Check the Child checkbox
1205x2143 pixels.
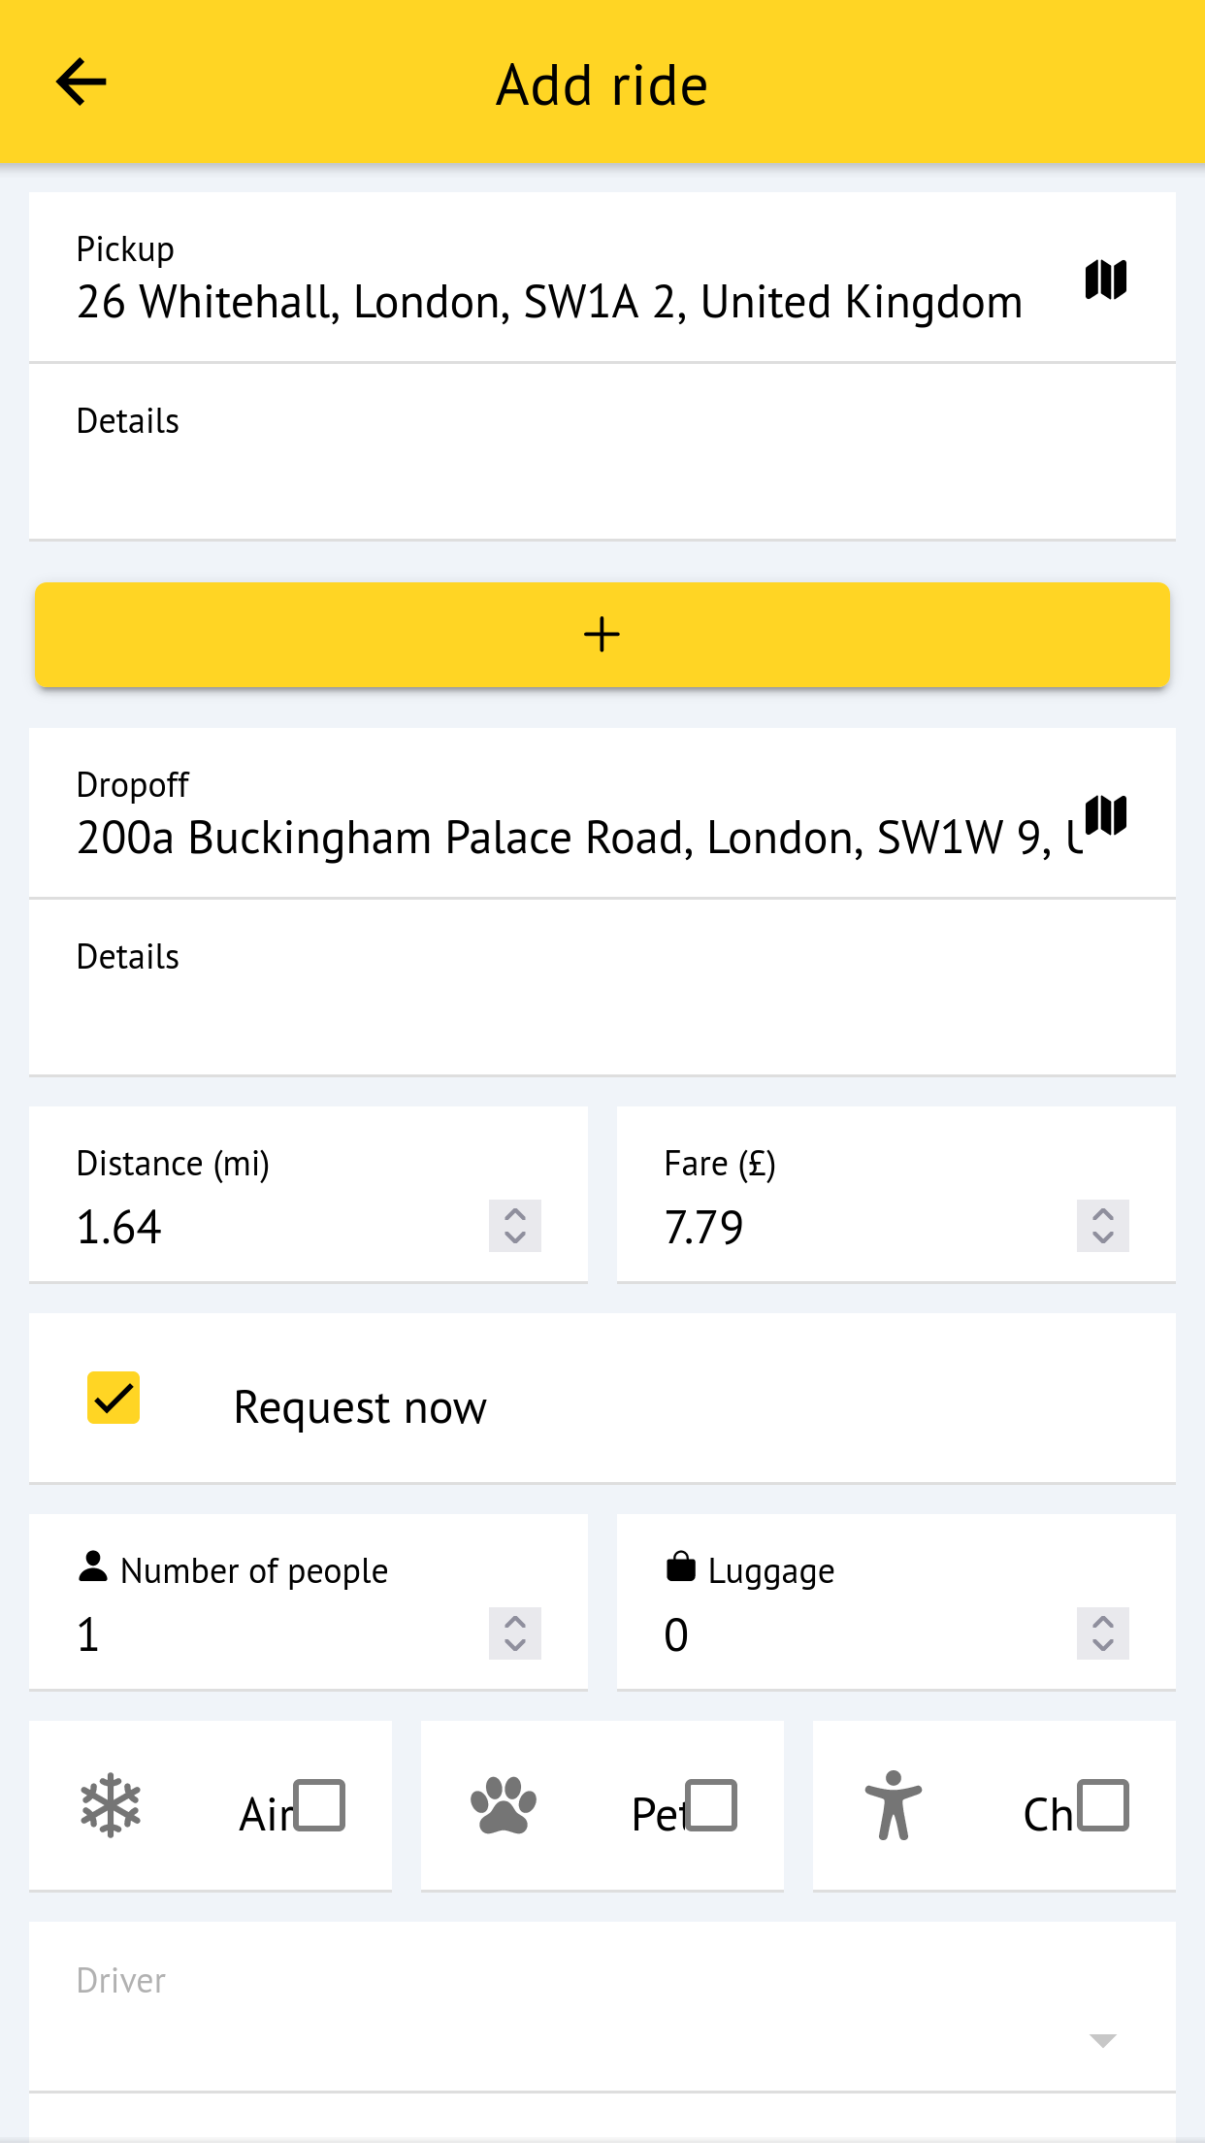click(1103, 1805)
